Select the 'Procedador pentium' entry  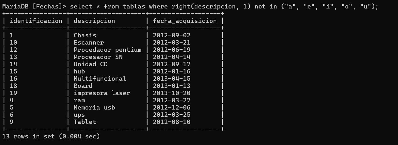tap(107, 50)
